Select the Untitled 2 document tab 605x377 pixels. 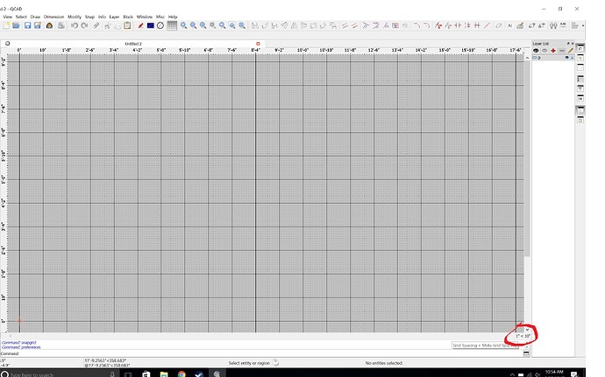(133, 44)
